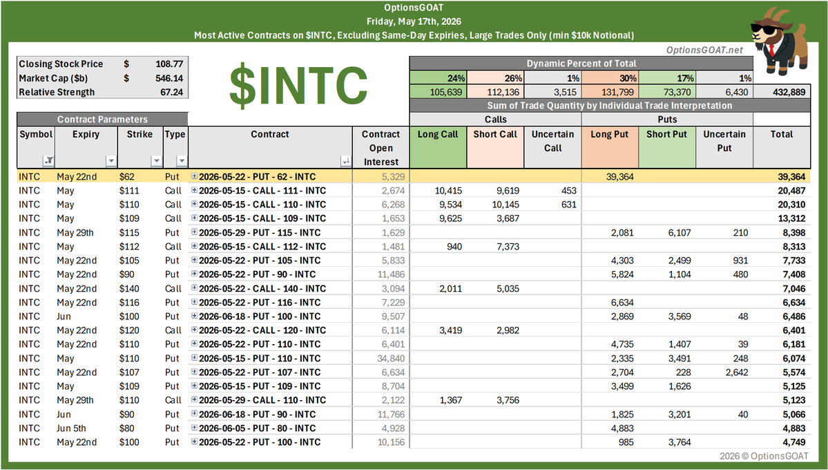Expand the 2026-06-05 PUT 80 INTC row
Viewport: 828px width, 470px height.
(x=194, y=428)
